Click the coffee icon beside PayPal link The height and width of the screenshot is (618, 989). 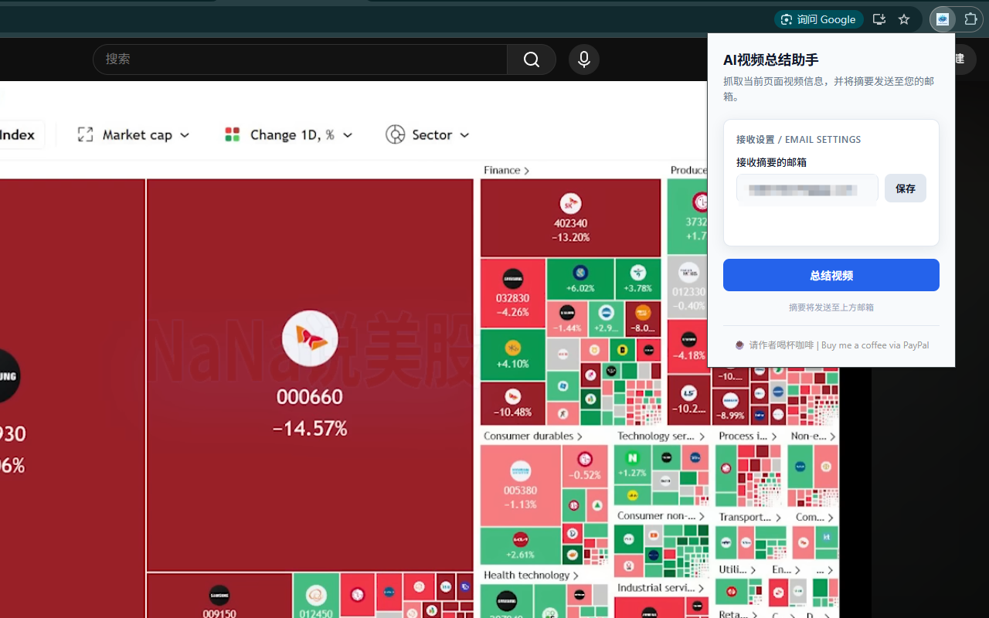(x=739, y=345)
